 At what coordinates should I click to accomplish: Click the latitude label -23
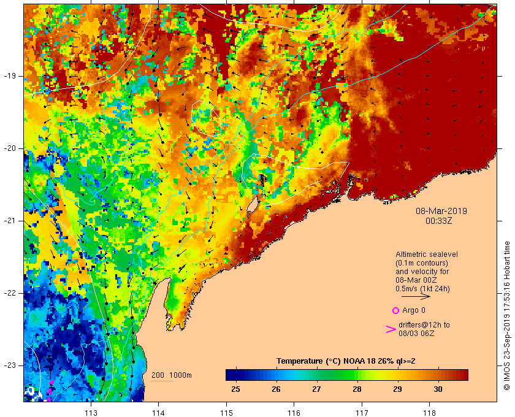10,365
